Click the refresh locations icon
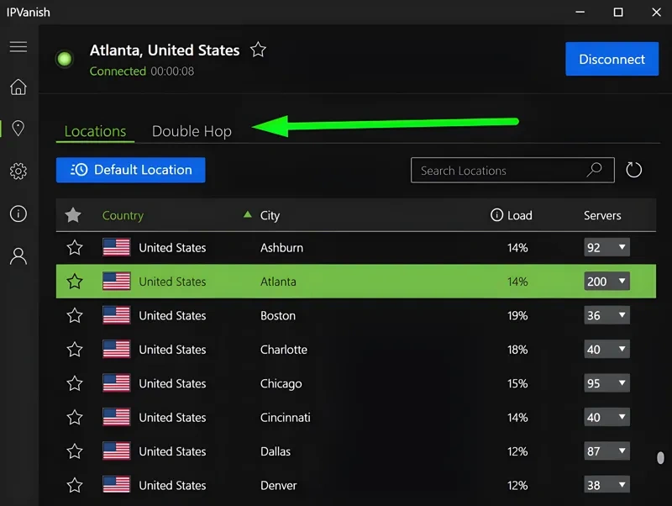672x506 pixels. [633, 170]
